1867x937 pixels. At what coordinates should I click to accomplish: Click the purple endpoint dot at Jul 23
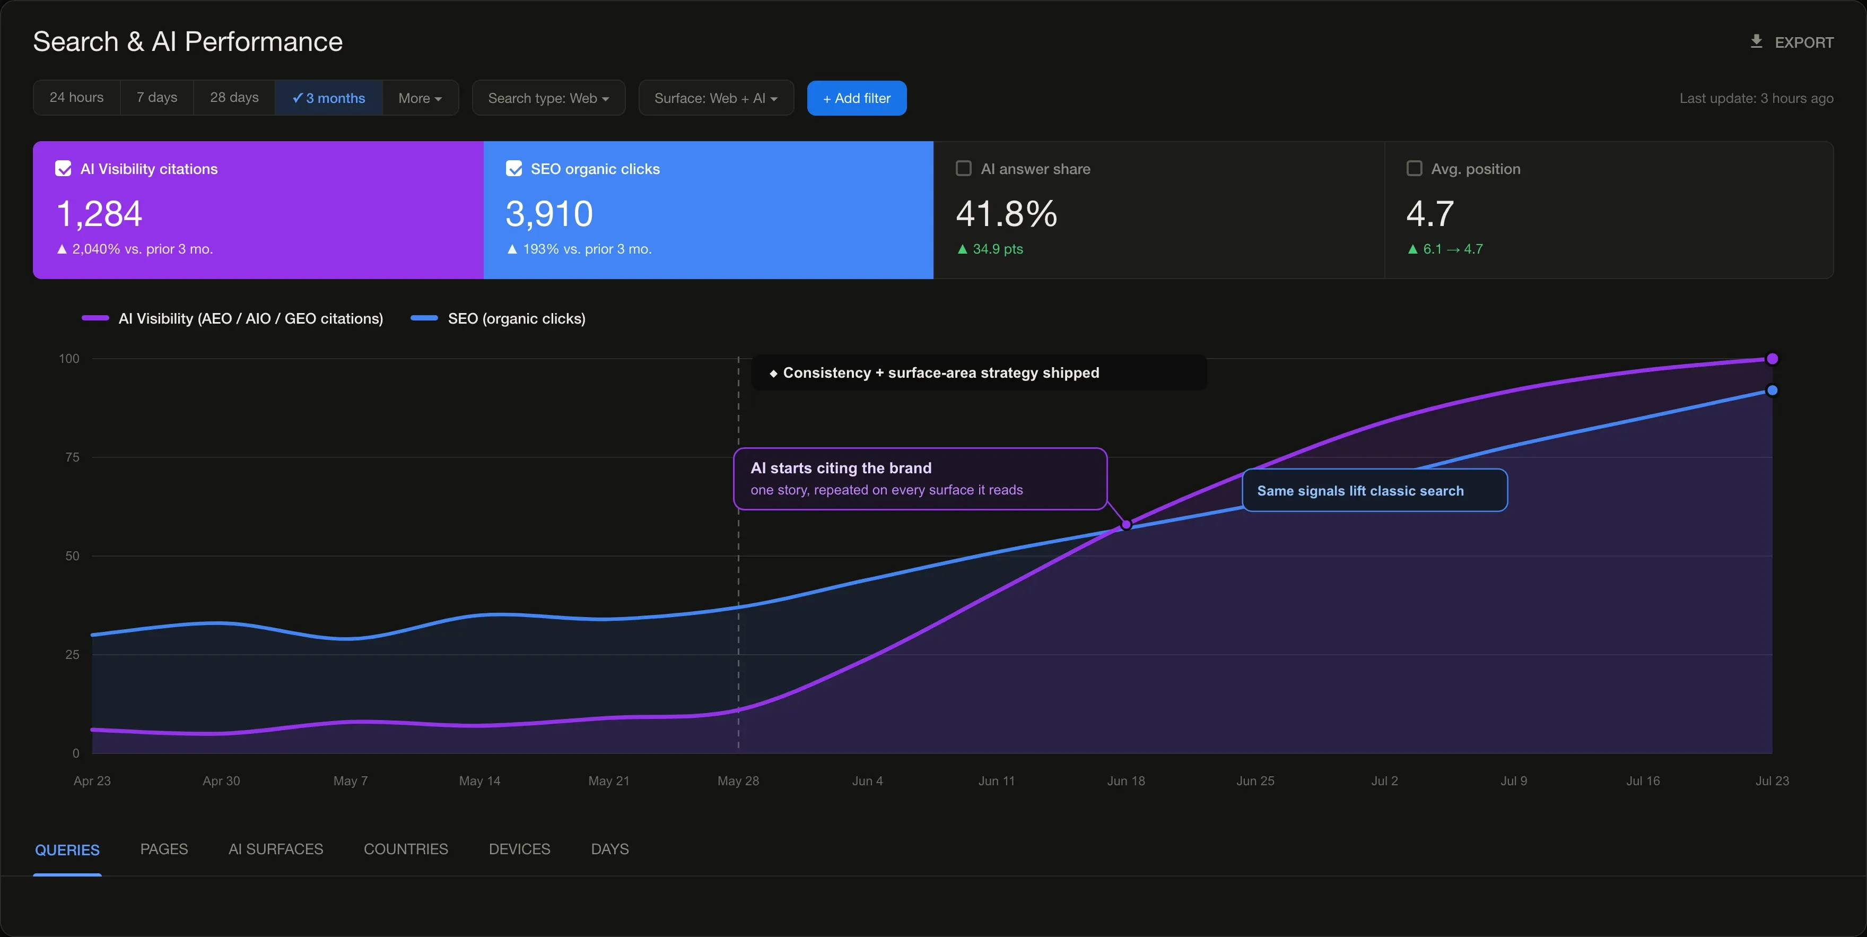click(1772, 359)
